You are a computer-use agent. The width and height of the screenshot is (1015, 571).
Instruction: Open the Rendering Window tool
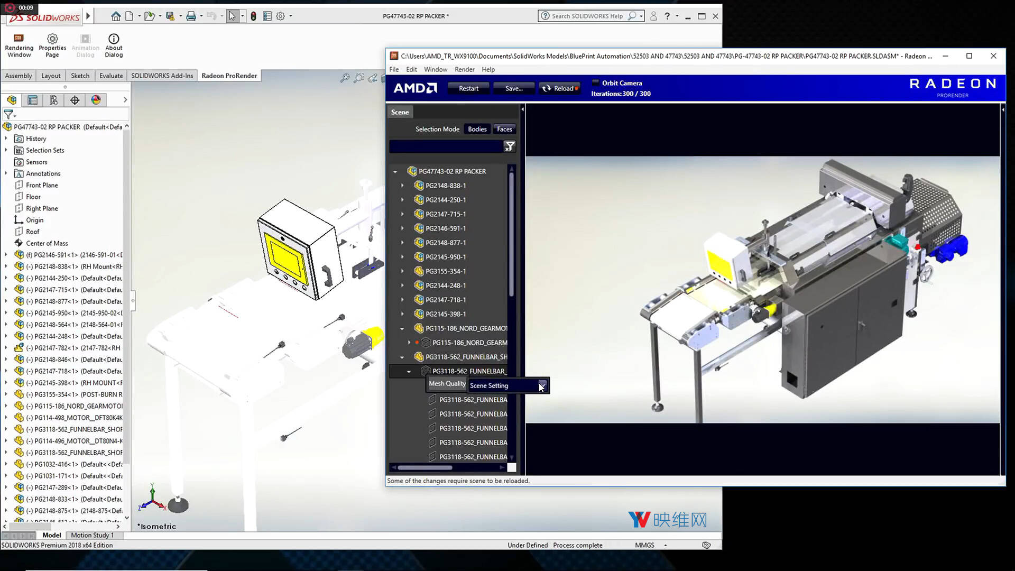tap(19, 45)
